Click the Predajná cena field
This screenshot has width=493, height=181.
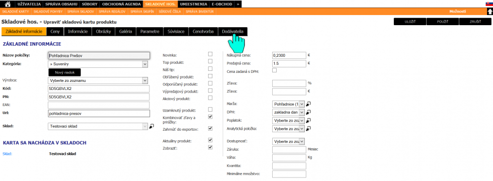(289, 63)
